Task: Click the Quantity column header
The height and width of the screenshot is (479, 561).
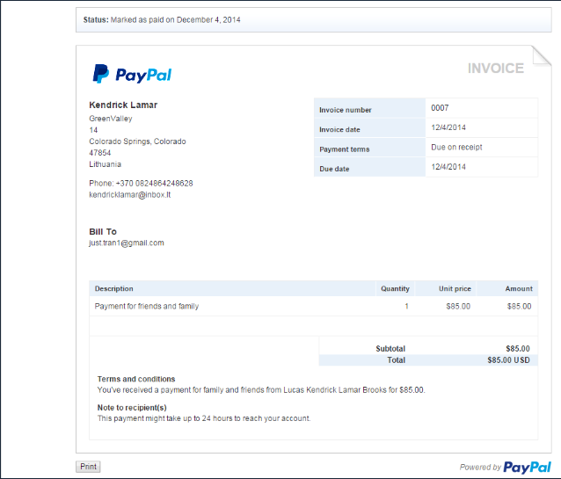Action: pos(395,288)
